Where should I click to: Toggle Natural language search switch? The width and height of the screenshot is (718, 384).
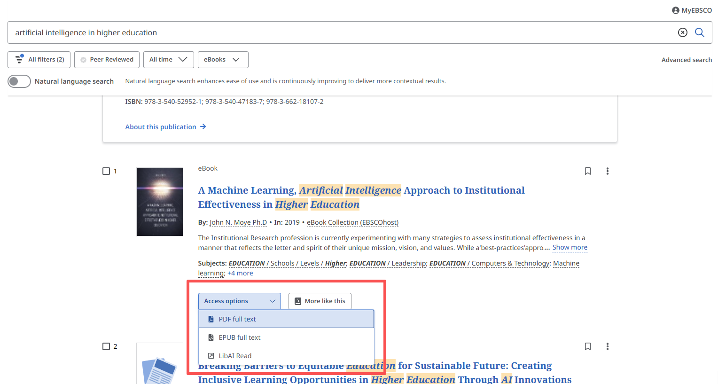(19, 81)
